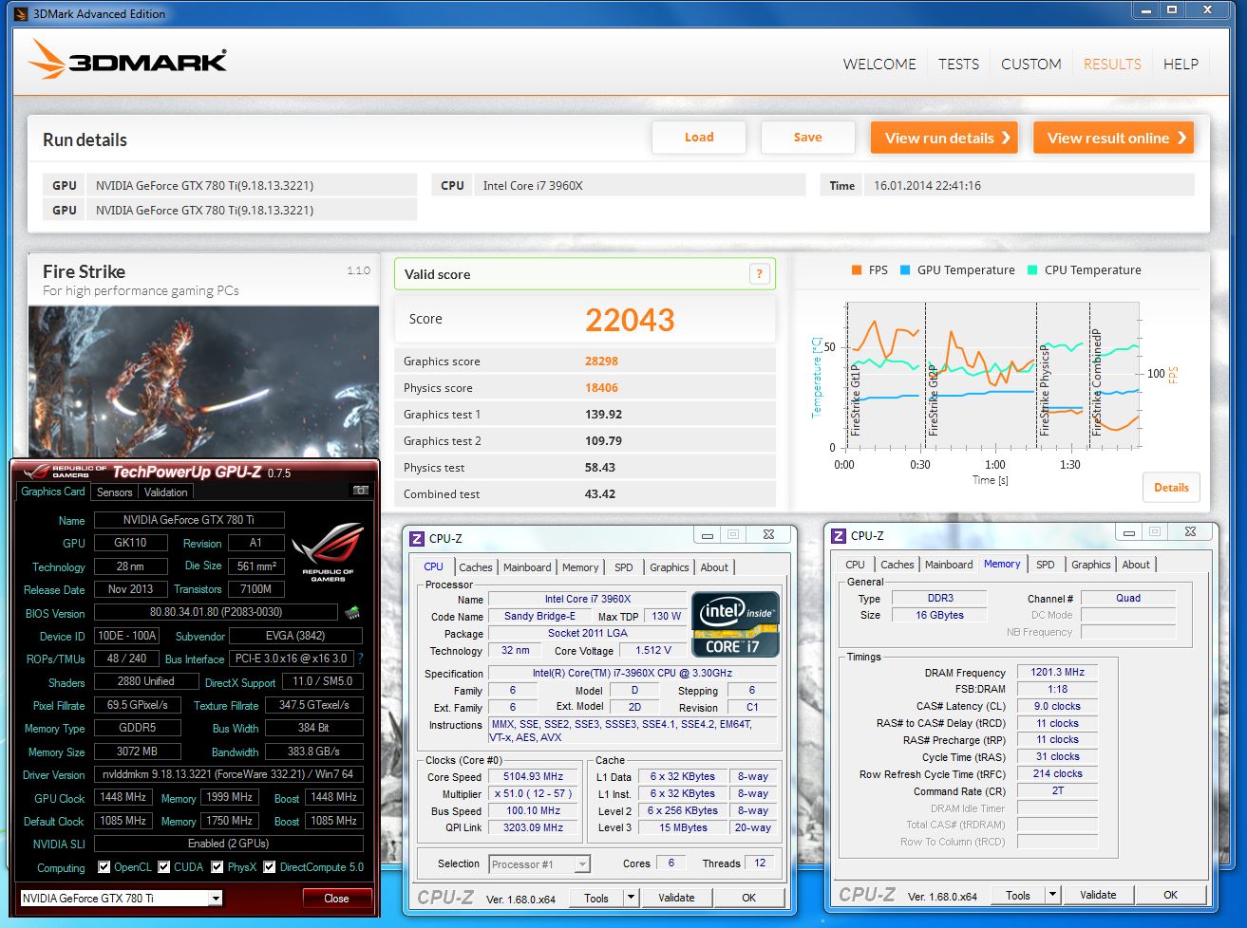Click the Load button in Run details

click(x=699, y=138)
